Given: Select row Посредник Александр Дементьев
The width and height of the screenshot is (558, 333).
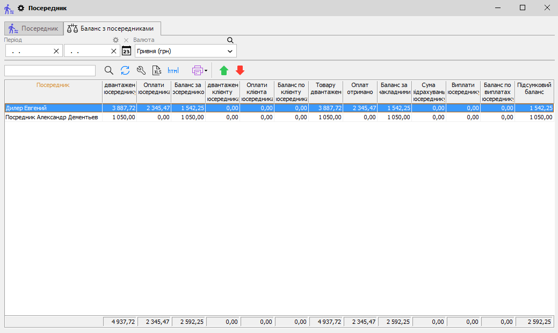Looking at the screenshot, I should point(52,117).
